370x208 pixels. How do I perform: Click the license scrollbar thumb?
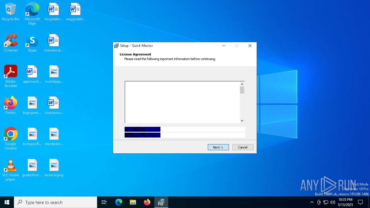coord(242,90)
